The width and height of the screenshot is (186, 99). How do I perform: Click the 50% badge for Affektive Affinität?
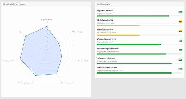180,22
